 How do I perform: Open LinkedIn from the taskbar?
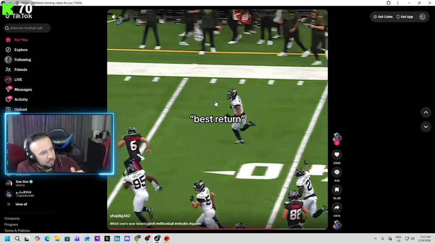(x=117, y=239)
